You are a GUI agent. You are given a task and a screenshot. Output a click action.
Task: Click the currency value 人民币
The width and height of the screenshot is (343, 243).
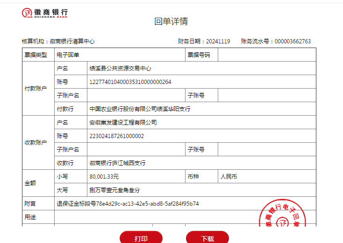tap(229, 177)
